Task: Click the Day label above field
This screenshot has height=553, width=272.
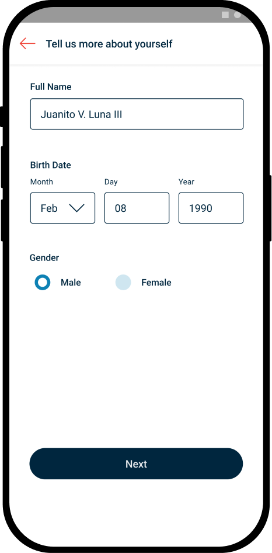Action: pyautogui.click(x=111, y=182)
